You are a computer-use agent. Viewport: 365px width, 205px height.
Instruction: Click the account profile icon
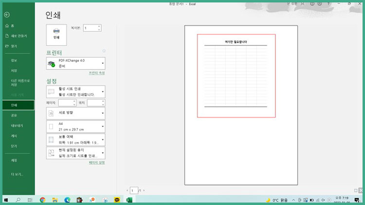[x=302, y=4]
